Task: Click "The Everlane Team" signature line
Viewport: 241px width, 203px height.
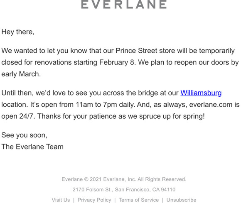Action: (x=32, y=147)
